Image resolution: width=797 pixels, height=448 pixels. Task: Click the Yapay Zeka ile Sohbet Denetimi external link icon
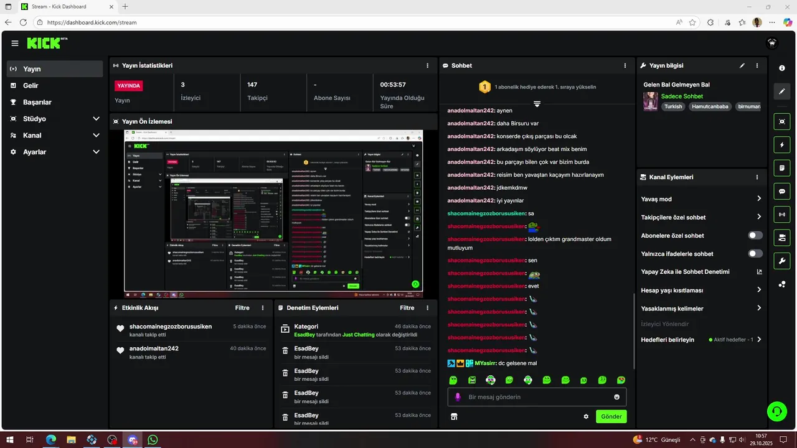(759, 272)
